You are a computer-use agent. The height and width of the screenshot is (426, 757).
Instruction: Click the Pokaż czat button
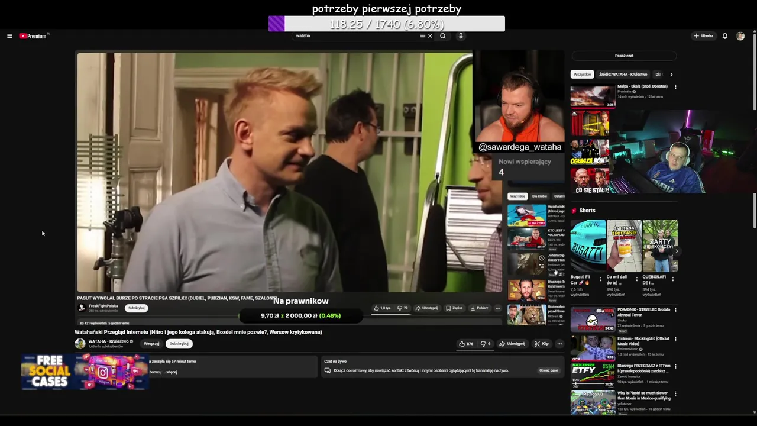(624, 56)
